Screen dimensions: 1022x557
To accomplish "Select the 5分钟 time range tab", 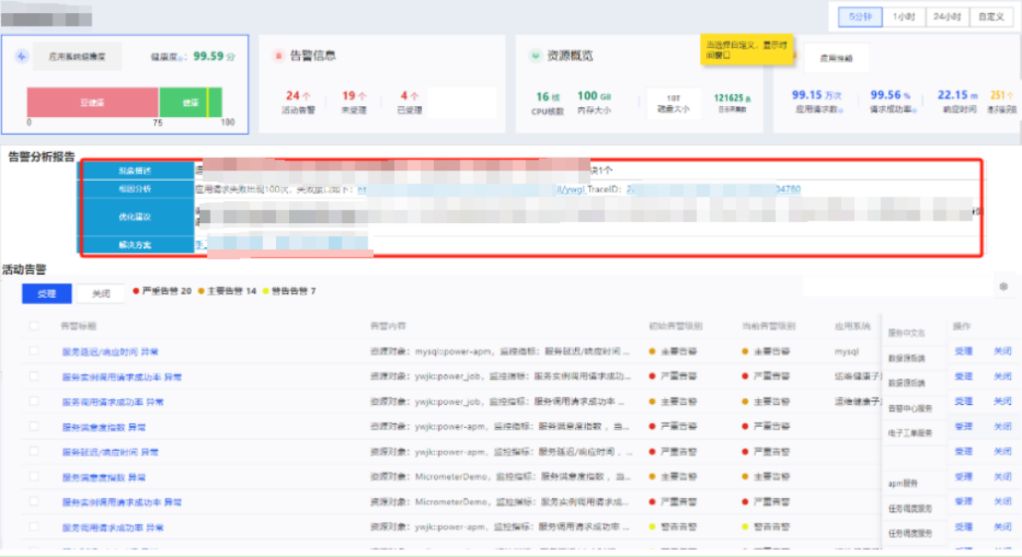I will [x=860, y=17].
